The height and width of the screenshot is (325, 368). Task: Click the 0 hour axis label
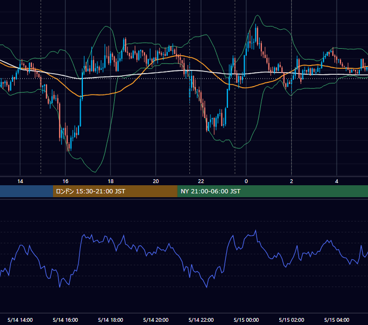(x=246, y=181)
